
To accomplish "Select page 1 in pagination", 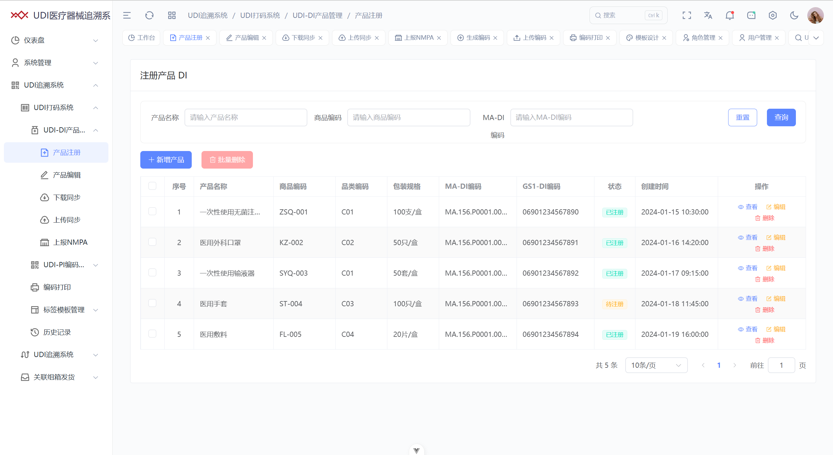I will pyautogui.click(x=719, y=365).
